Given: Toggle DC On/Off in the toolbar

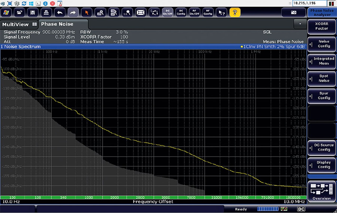Looking at the screenshot, I should point(168,12).
